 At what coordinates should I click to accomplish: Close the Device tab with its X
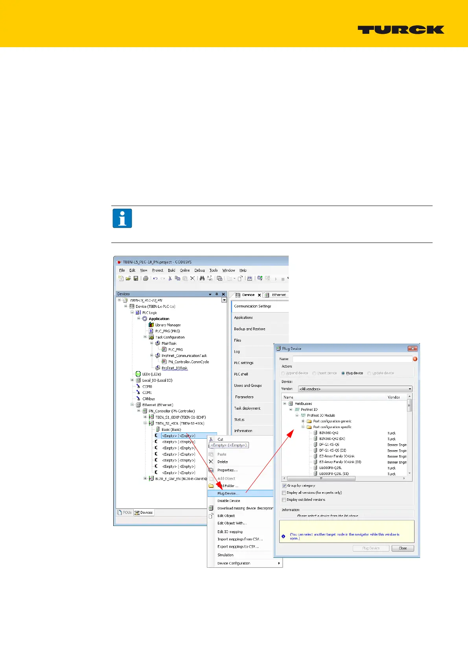[x=259, y=295]
